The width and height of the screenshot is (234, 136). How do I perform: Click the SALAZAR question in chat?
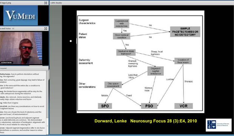pyautogui.click(x=22, y=107)
